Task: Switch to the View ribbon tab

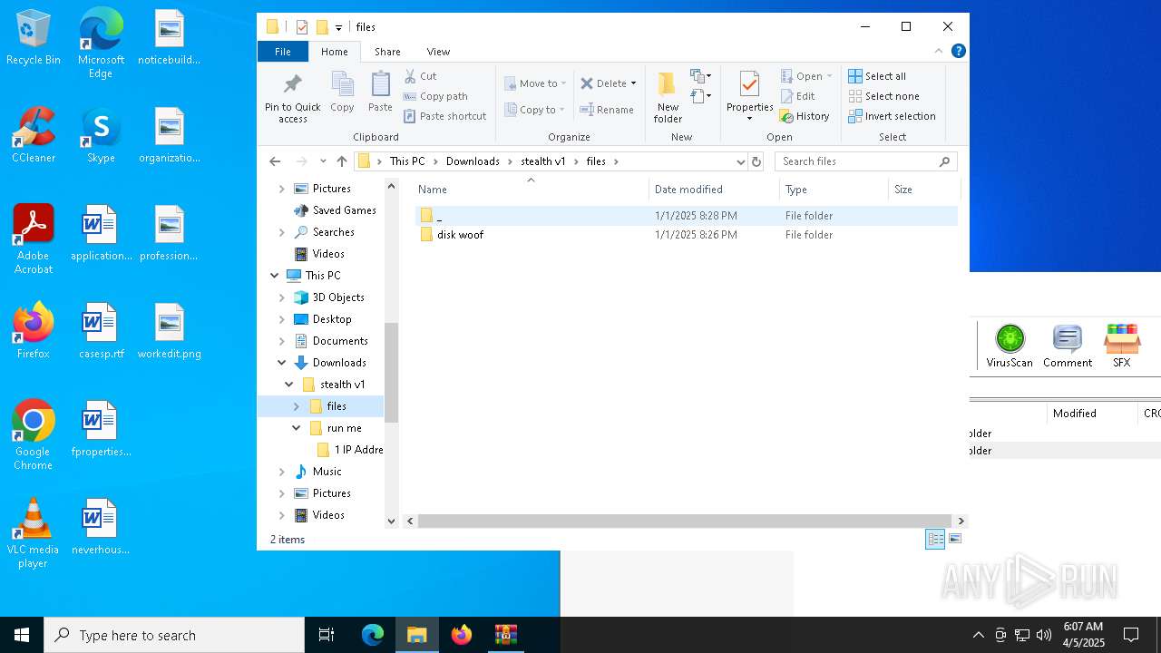Action: [438, 52]
